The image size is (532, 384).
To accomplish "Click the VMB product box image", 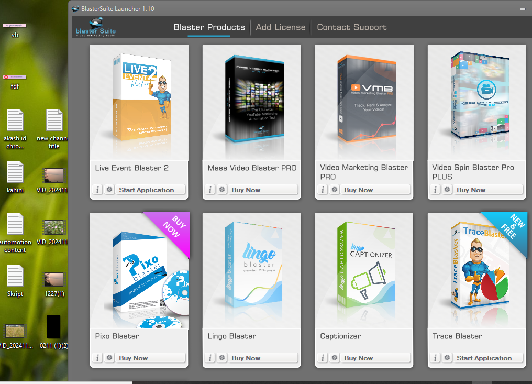I will (x=367, y=98).
